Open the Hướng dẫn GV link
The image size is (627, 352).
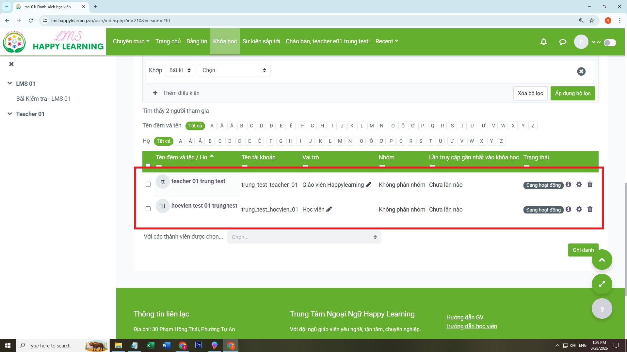tap(465, 317)
